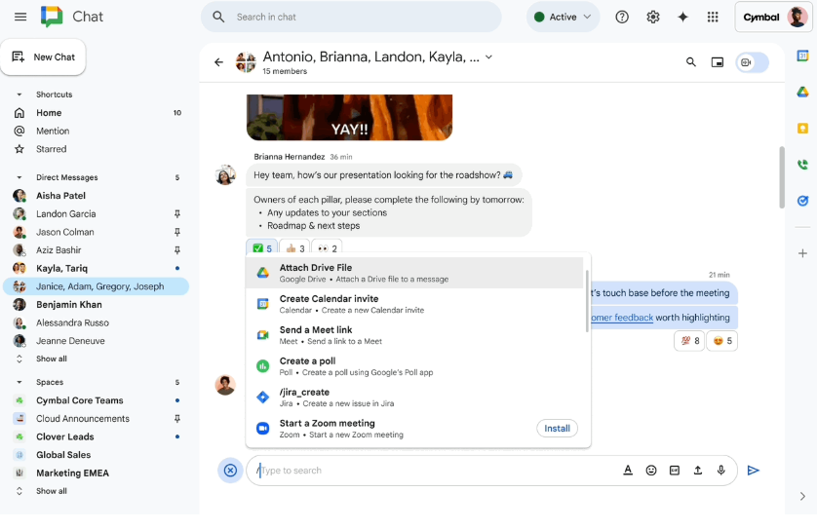Search within this conversation using magnifier icon
817x530 pixels.
(691, 62)
